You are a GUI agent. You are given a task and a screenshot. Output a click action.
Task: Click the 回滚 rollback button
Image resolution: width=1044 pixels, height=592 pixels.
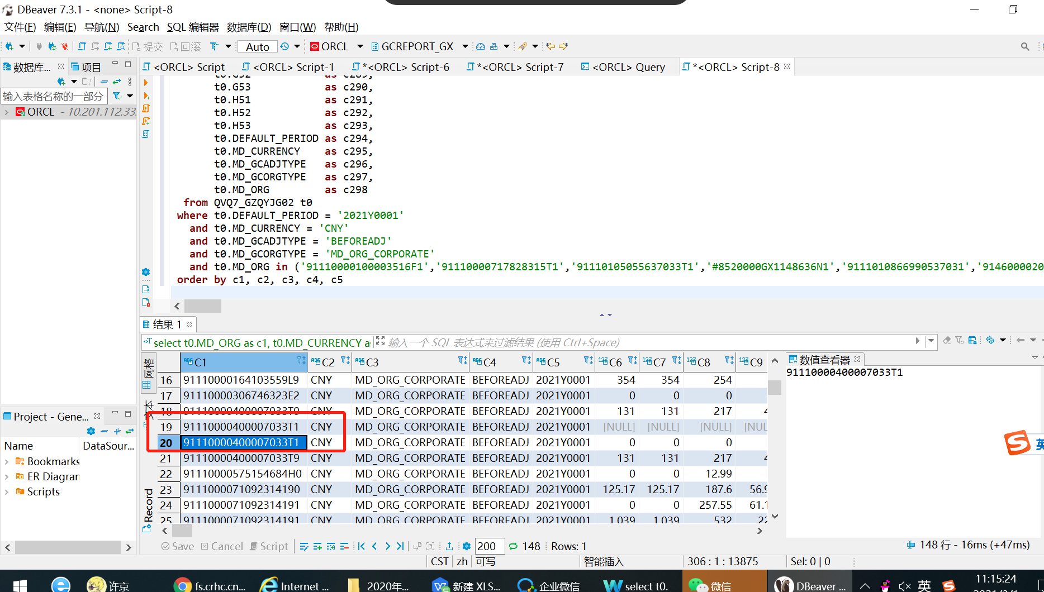[x=185, y=46]
